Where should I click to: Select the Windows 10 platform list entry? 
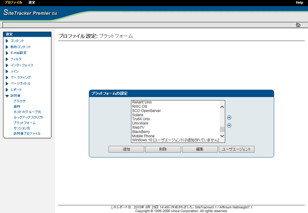point(176,140)
